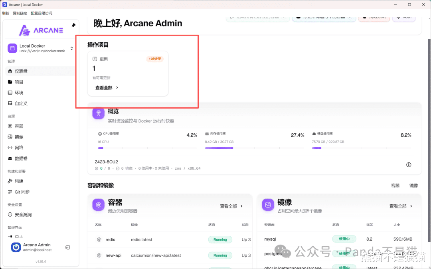
Task: Click the 1待处理 pending badge
Action: point(155,59)
